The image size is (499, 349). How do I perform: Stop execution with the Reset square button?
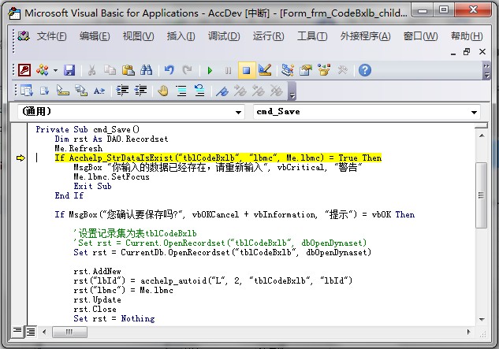click(246, 70)
